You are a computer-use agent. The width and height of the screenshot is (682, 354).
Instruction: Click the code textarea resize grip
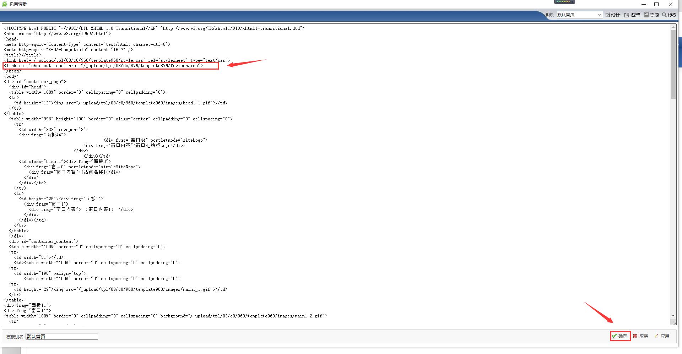673,322
